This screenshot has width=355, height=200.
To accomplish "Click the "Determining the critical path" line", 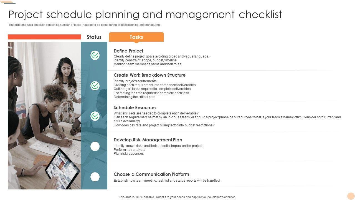I will tap(135, 97).
